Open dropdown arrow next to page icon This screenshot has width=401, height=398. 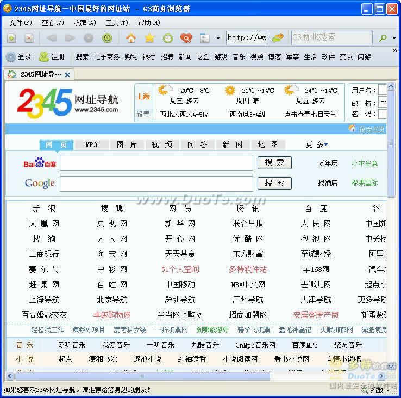[x=218, y=39]
